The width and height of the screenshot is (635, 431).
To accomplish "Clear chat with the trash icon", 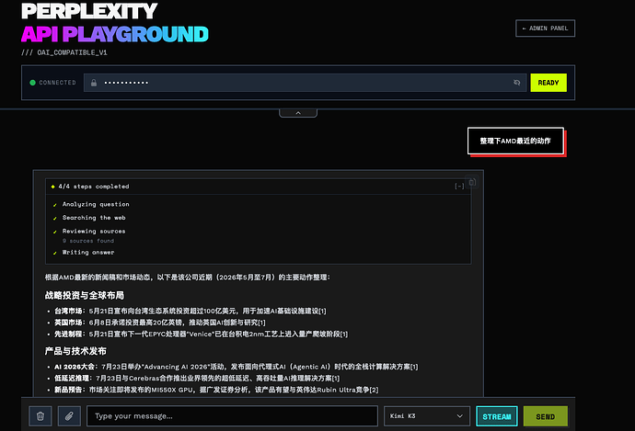I will click(x=40, y=416).
